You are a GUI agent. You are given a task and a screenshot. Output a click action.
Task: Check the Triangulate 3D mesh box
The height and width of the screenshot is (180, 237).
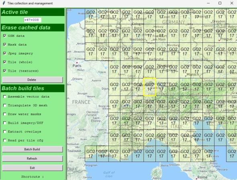click(5, 105)
